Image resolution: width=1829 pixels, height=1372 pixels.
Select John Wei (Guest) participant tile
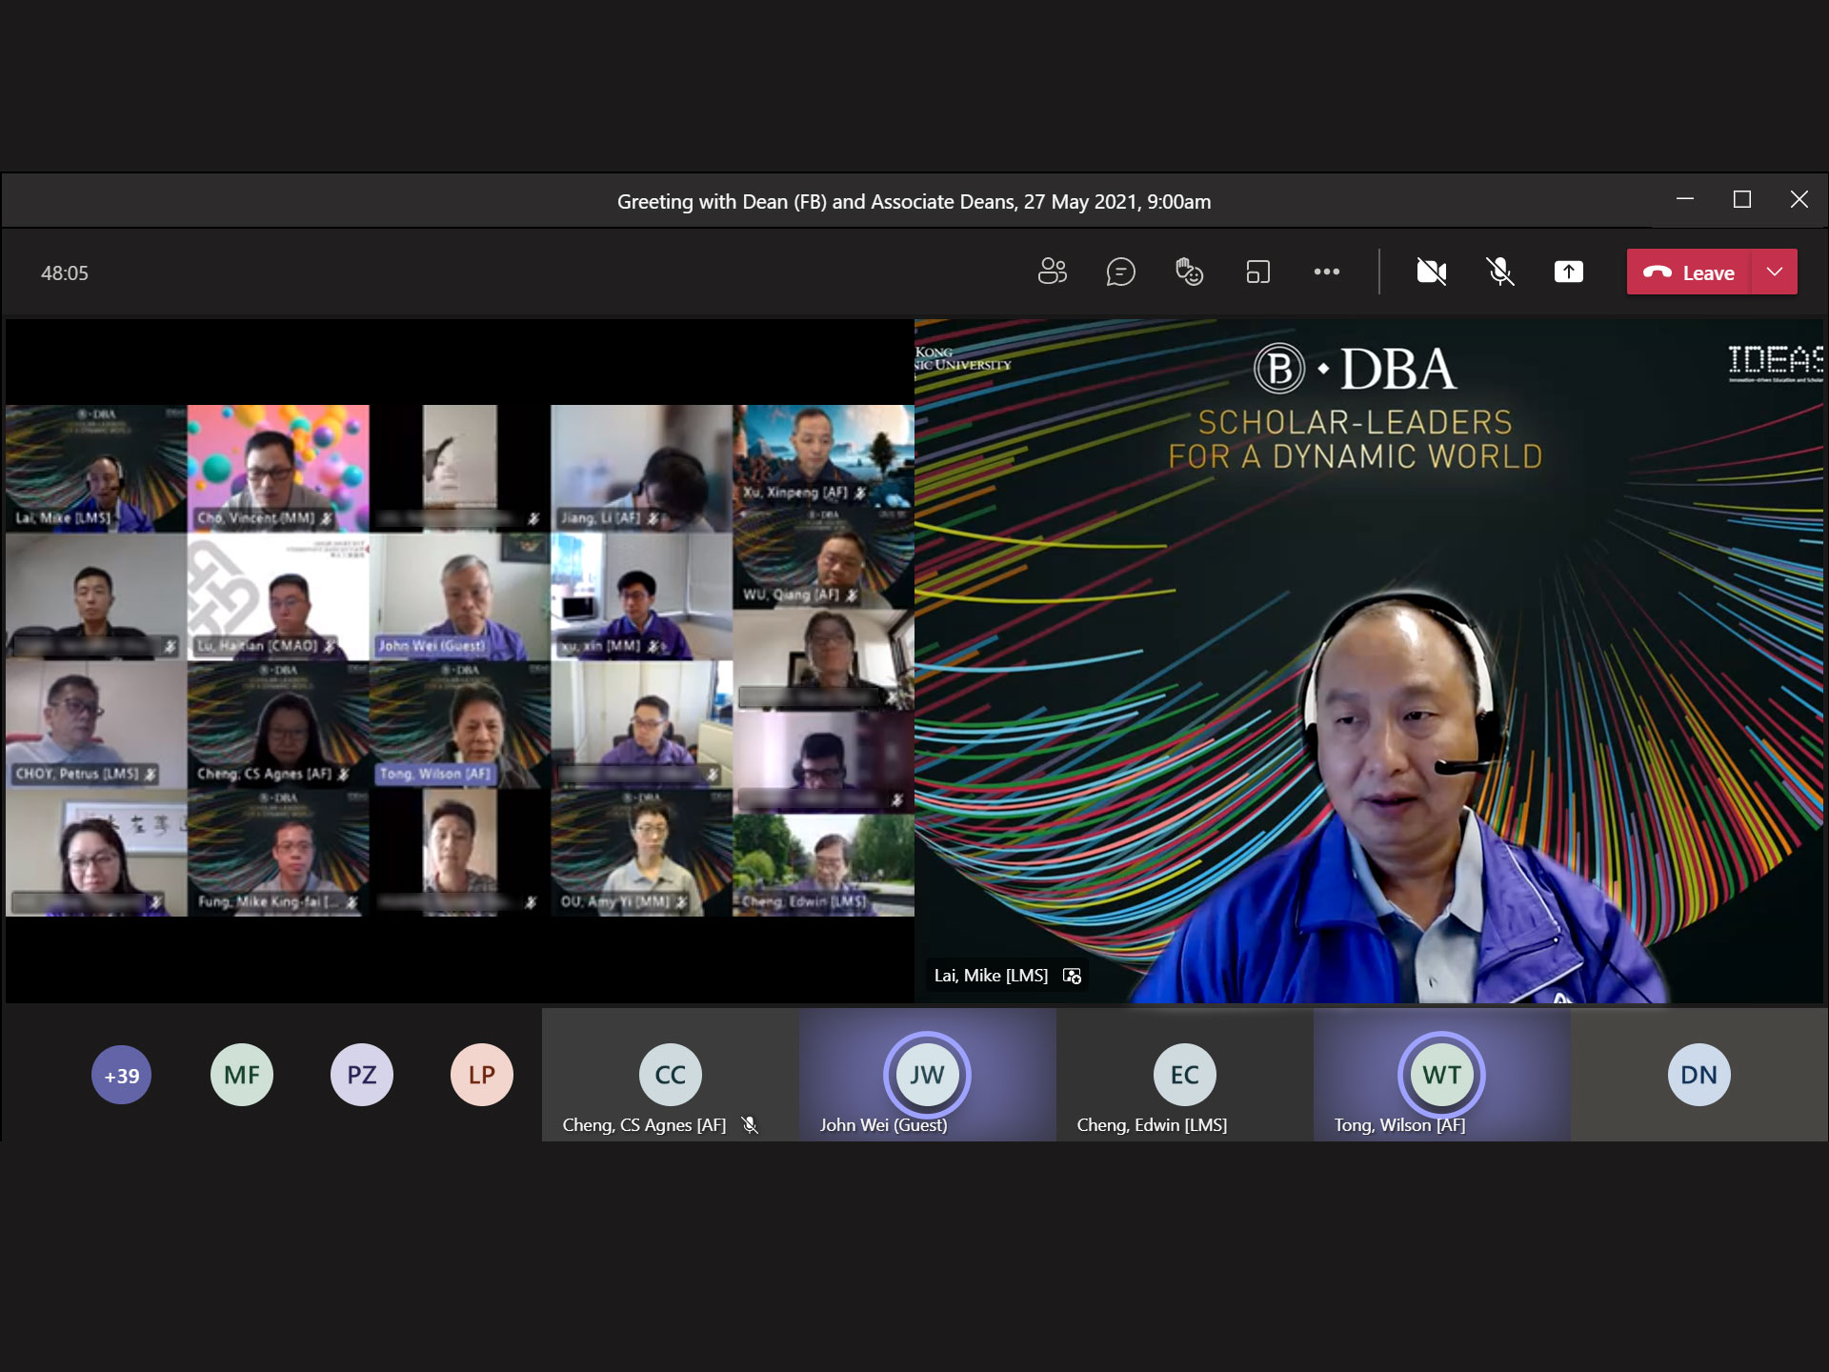point(927,1076)
